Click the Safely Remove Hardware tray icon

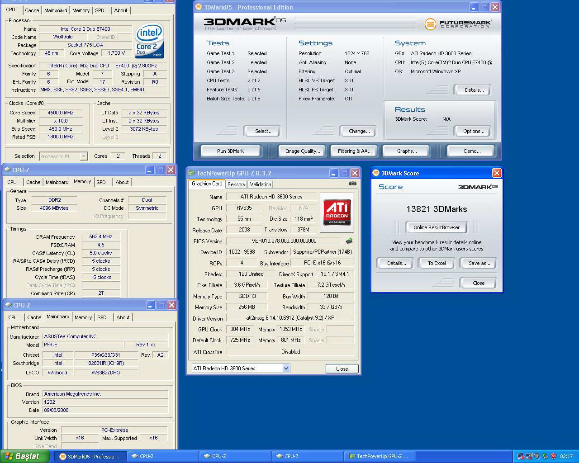pos(545,456)
